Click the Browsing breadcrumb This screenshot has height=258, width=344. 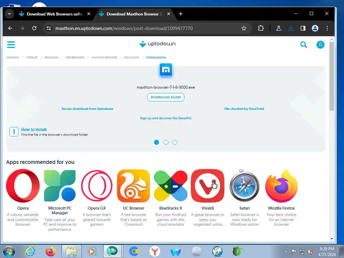tap(51, 57)
